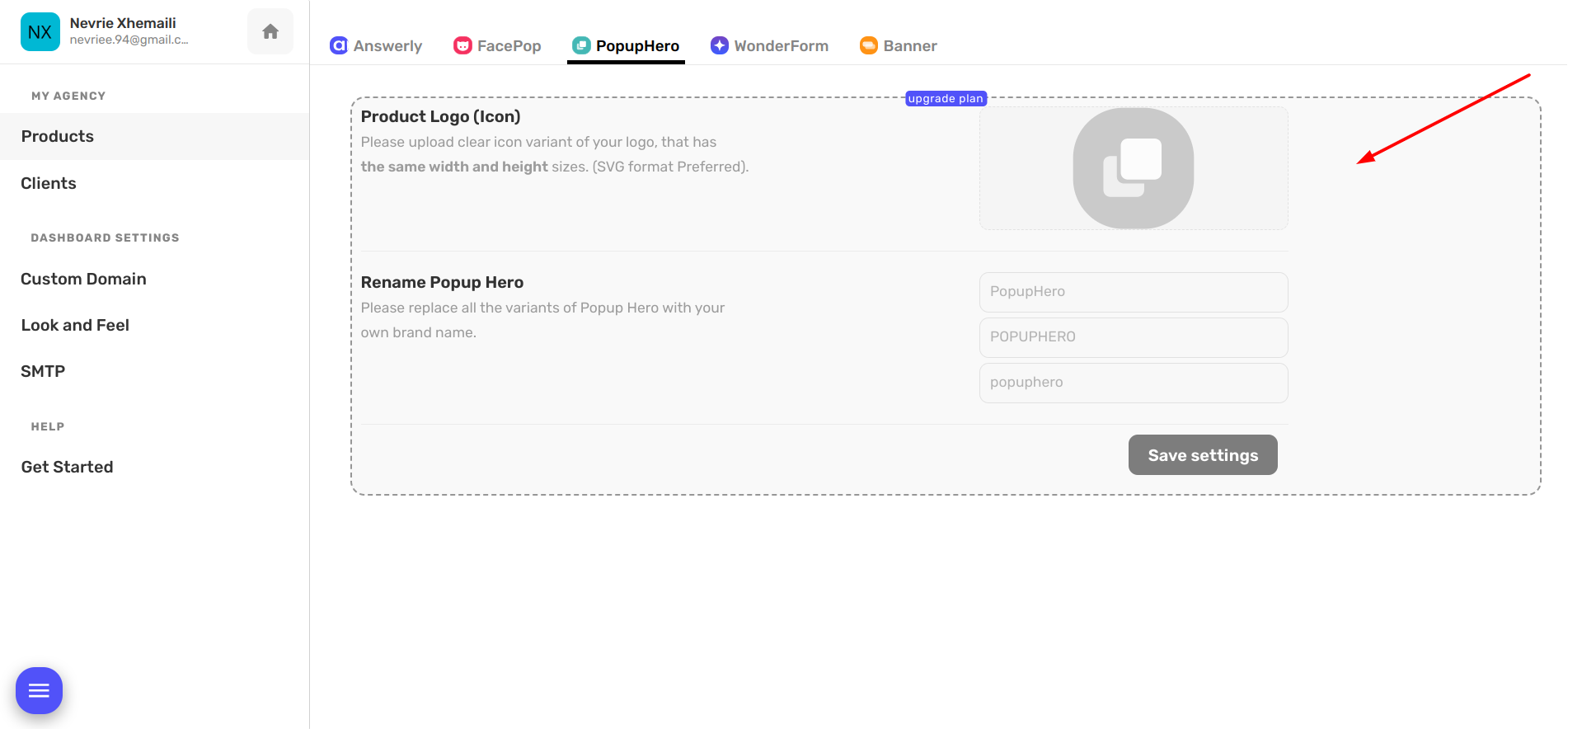The width and height of the screenshot is (1582, 729).
Task: Open SMTP settings
Action: pos(154,371)
